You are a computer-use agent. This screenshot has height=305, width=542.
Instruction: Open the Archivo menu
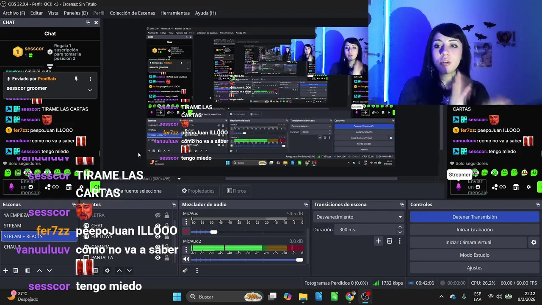click(x=14, y=13)
